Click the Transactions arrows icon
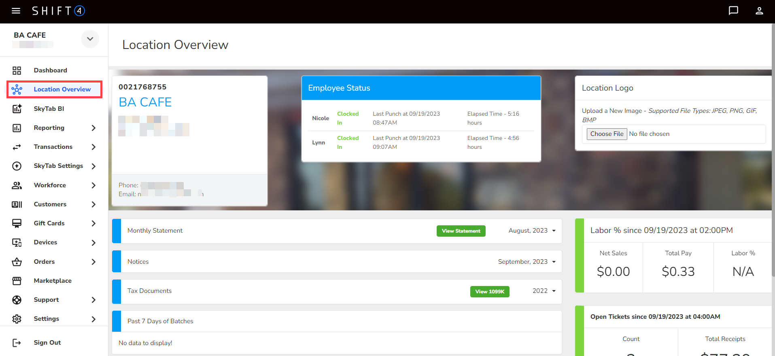 tap(17, 147)
